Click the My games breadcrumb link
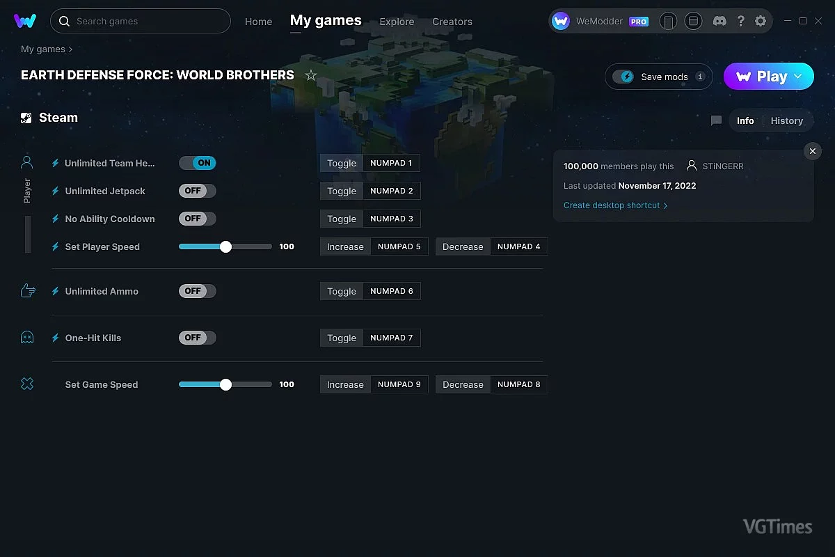This screenshot has height=557, width=835. (x=42, y=49)
